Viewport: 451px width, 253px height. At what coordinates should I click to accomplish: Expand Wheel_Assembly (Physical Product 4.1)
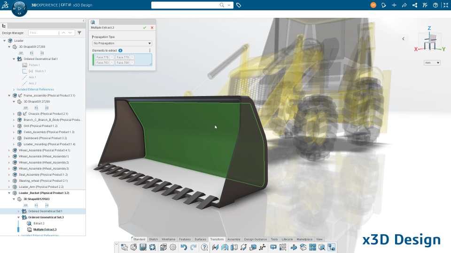[9, 150]
